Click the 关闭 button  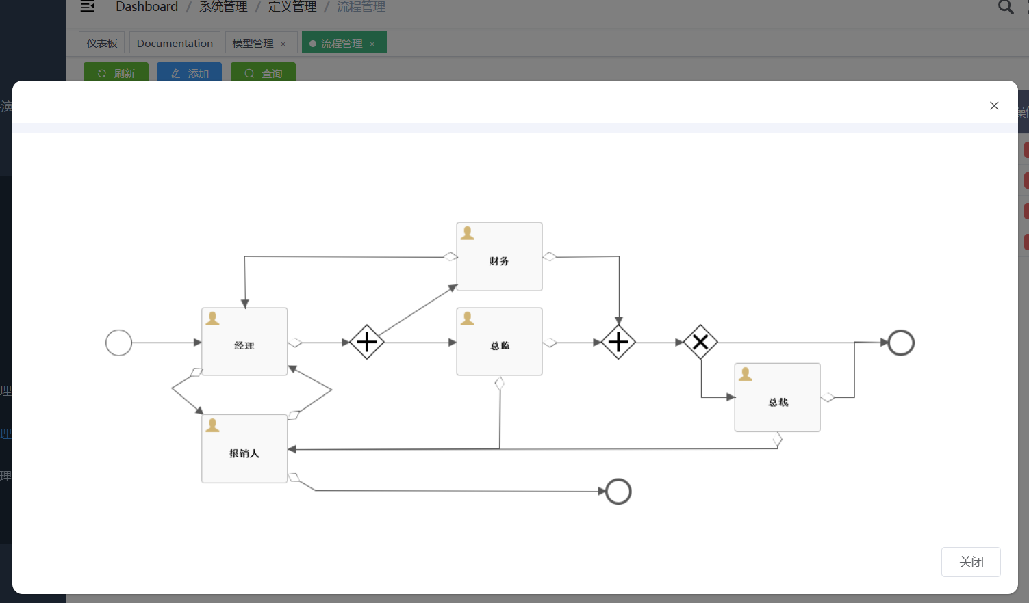(971, 562)
